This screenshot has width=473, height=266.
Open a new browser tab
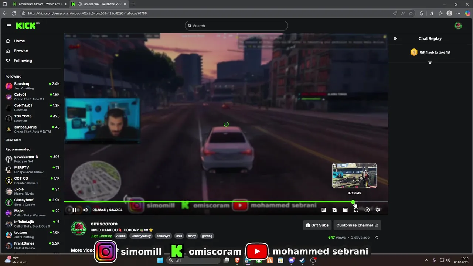point(133,4)
